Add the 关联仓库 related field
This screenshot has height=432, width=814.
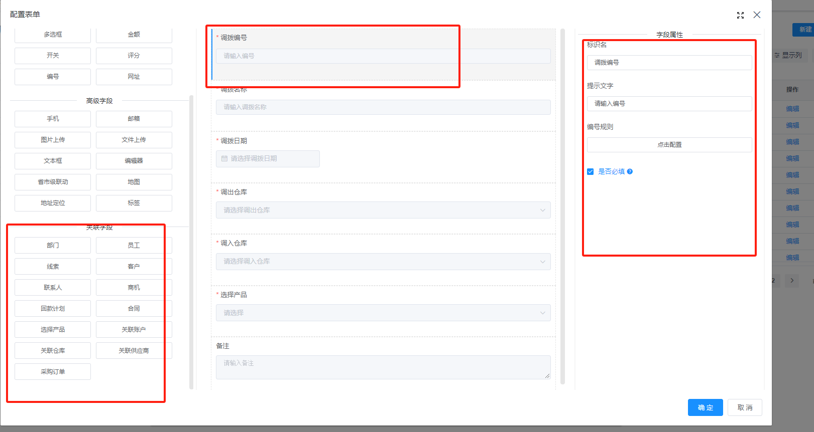tap(53, 351)
